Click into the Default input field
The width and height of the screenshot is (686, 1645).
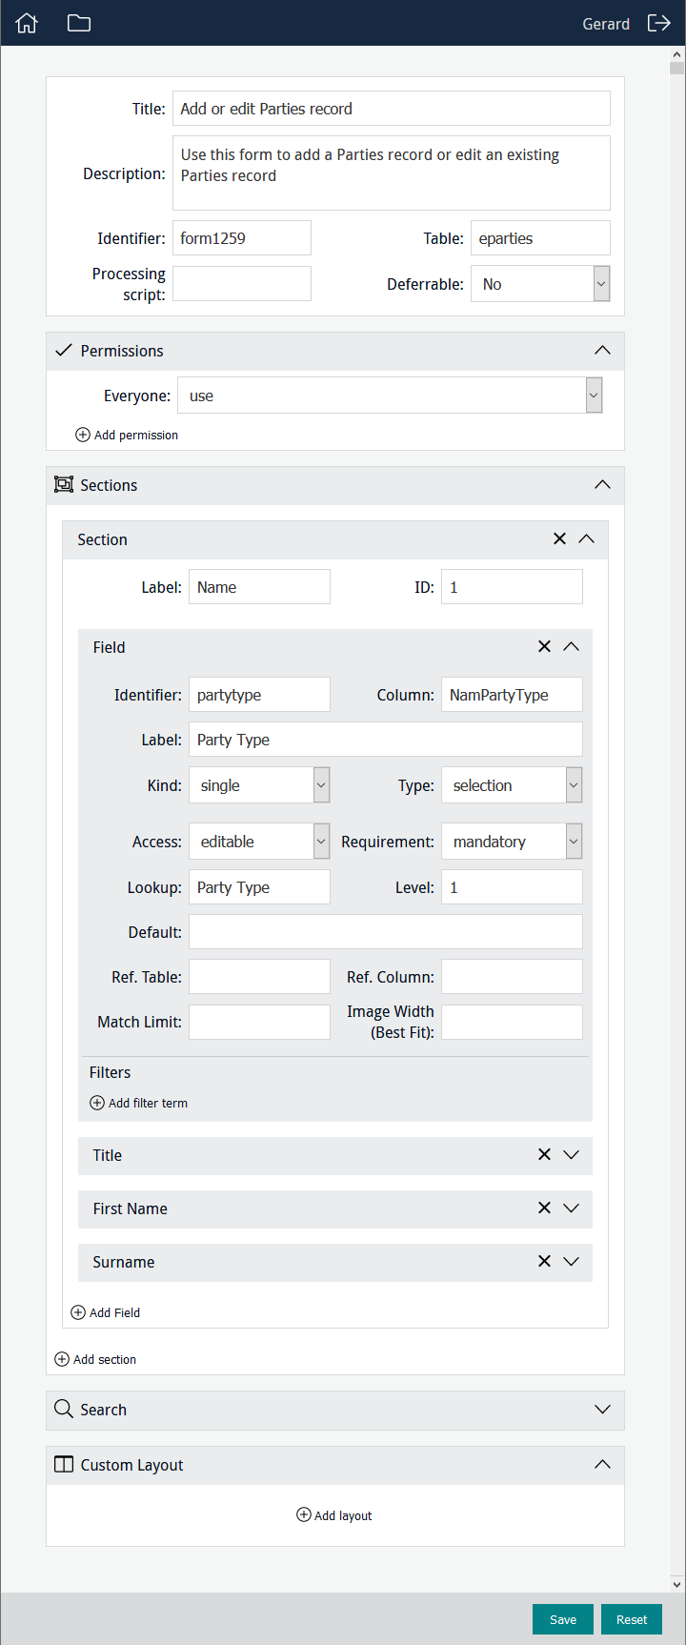pos(385,932)
